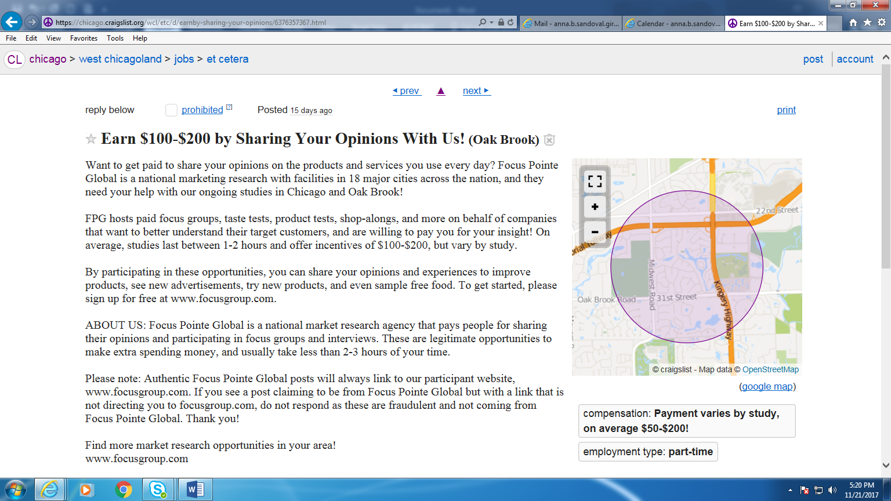Open the account link
Image resolution: width=891 pixels, height=501 pixels.
tap(855, 59)
